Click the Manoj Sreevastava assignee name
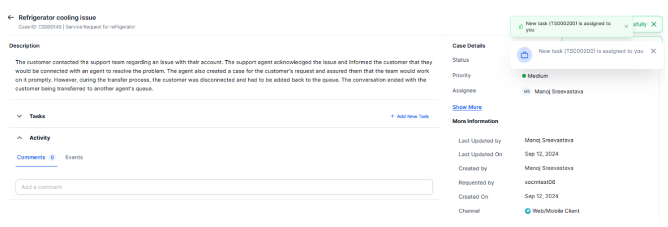Screen dimensions: 668x227 (x=559, y=92)
